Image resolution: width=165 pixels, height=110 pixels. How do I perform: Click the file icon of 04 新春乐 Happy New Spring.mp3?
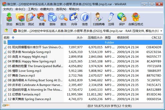5,62
